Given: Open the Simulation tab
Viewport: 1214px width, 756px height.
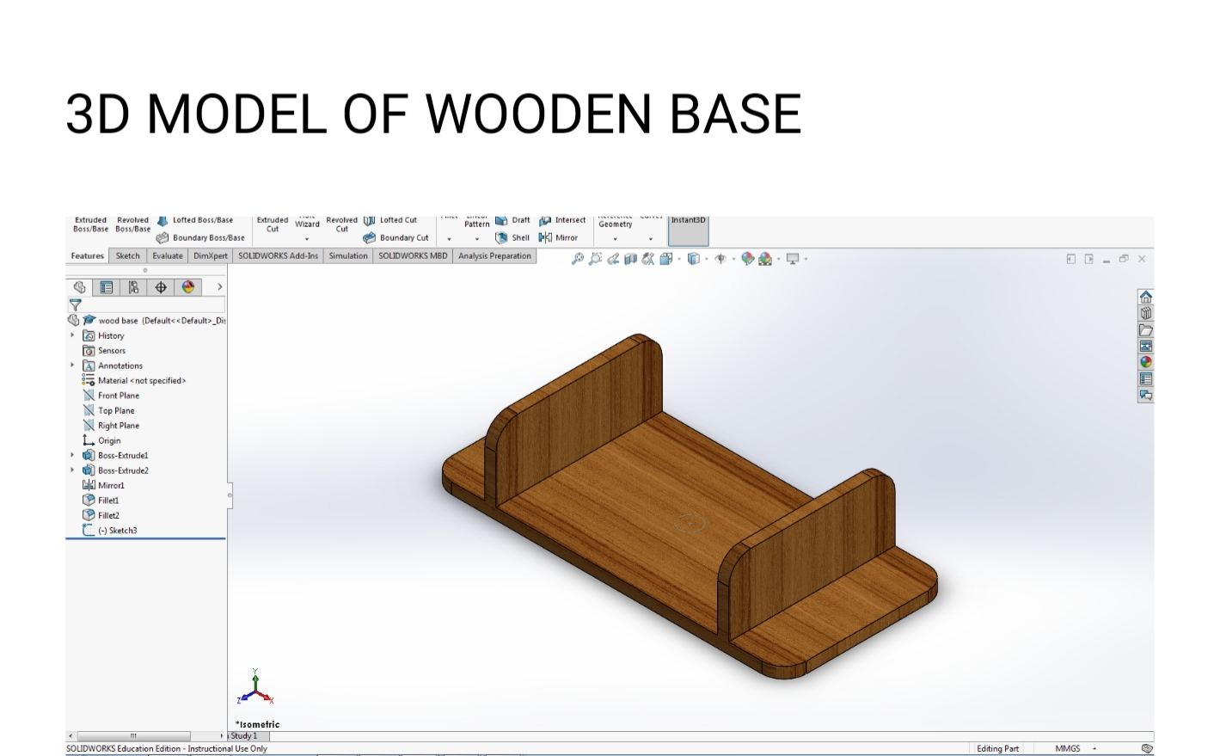Looking at the screenshot, I should [348, 255].
